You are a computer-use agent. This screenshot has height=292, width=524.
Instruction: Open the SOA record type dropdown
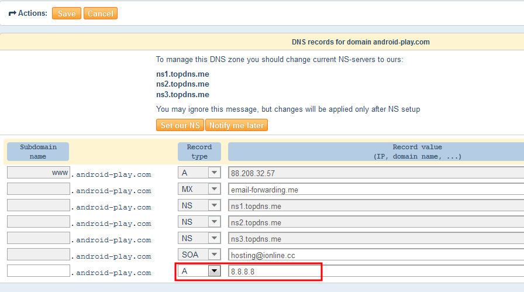coord(199,255)
